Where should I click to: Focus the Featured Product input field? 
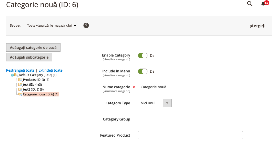point(190,135)
